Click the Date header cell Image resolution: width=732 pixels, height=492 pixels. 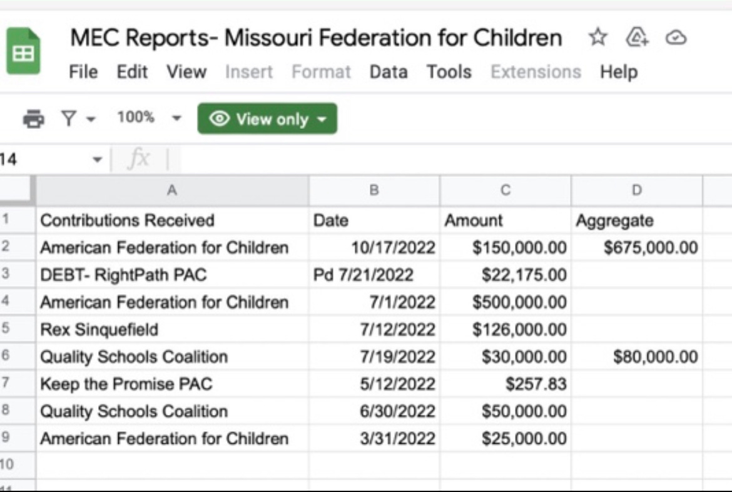[x=374, y=220]
